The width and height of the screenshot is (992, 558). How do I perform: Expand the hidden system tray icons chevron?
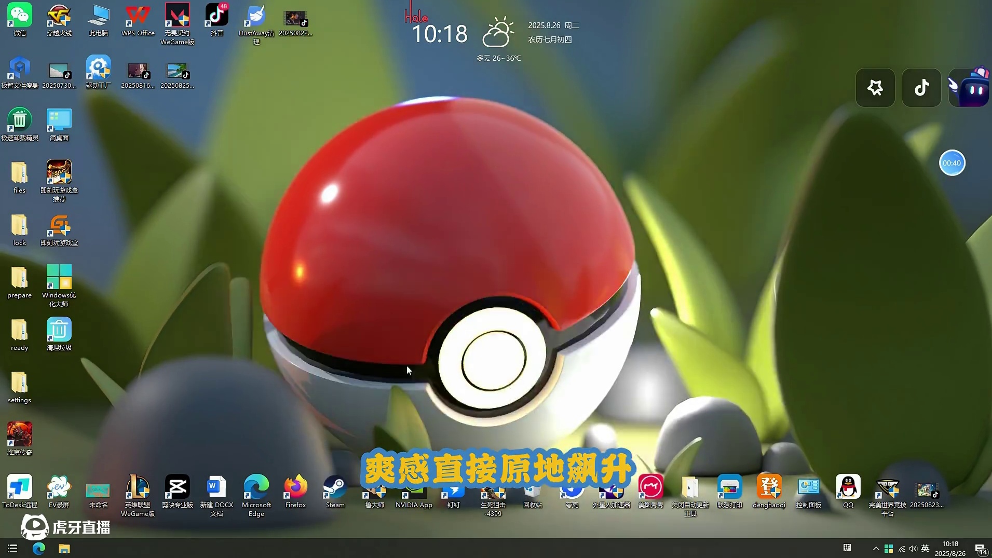(876, 549)
